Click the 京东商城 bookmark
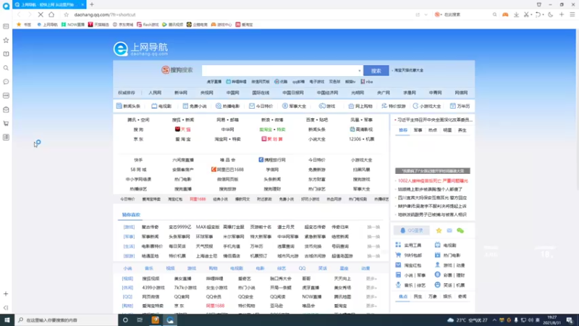579x326 pixels. [123, 25]
